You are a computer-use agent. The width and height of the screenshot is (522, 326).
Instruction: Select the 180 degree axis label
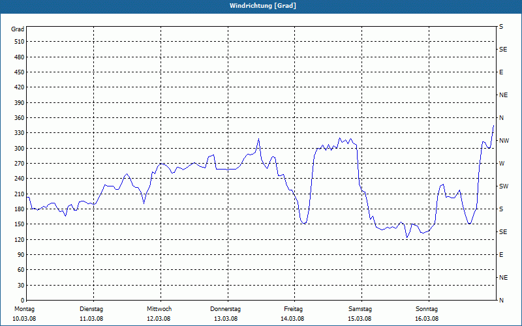coord(19,209)
